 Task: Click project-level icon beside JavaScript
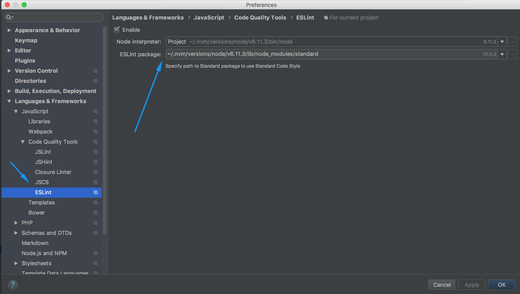(95, 112)
